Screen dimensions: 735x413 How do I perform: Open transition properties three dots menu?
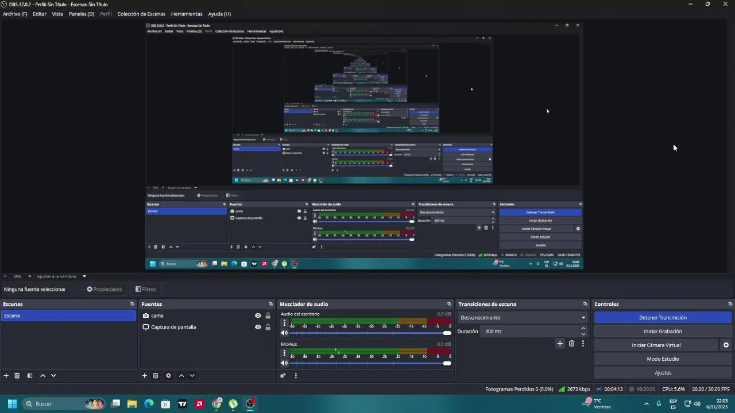click(583, 344)
